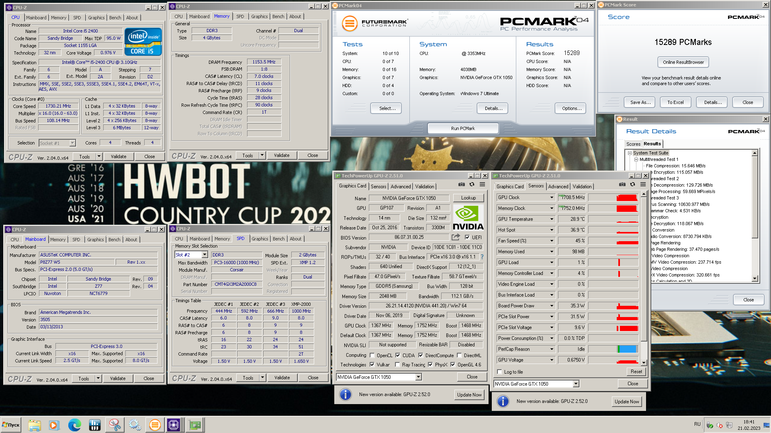
Task: Launch Microsoft Edge from the taskbar
Action: click(x=74, y=425)
